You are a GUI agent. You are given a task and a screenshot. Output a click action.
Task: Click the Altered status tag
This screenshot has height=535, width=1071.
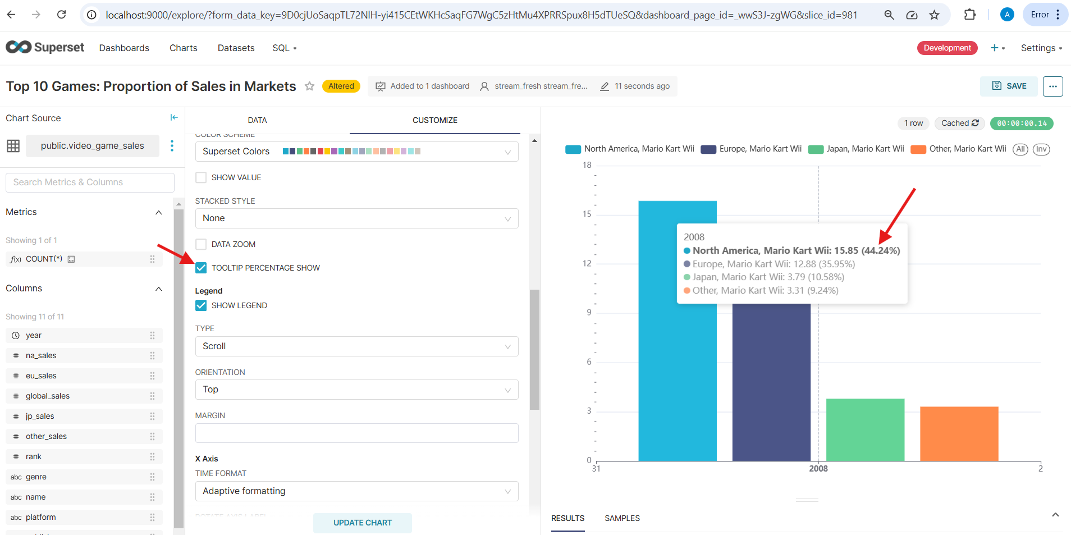341,86
